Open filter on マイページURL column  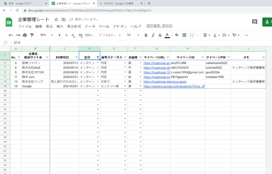point(168,57)
